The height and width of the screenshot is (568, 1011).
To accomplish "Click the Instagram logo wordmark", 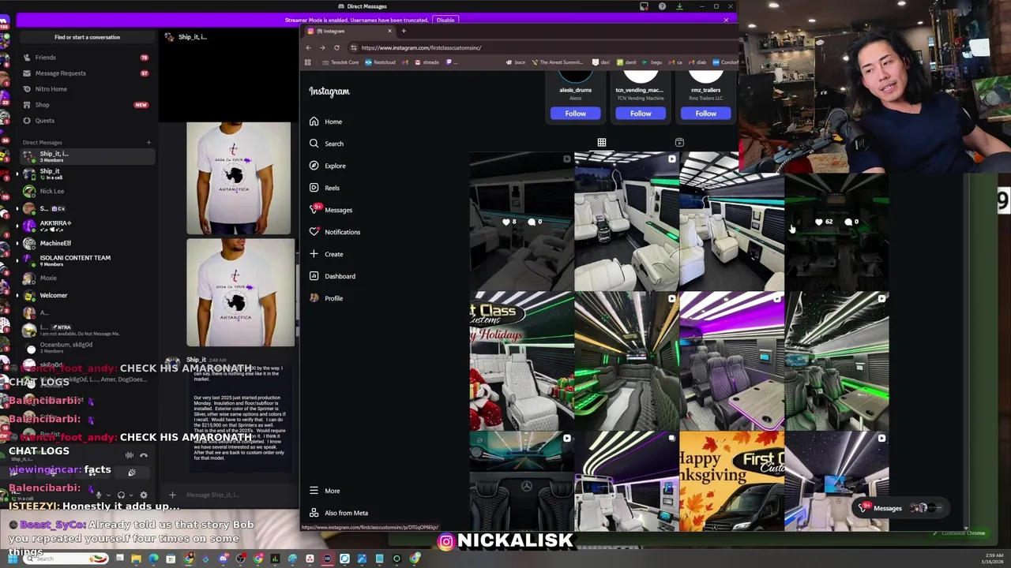I will (329, 92).
